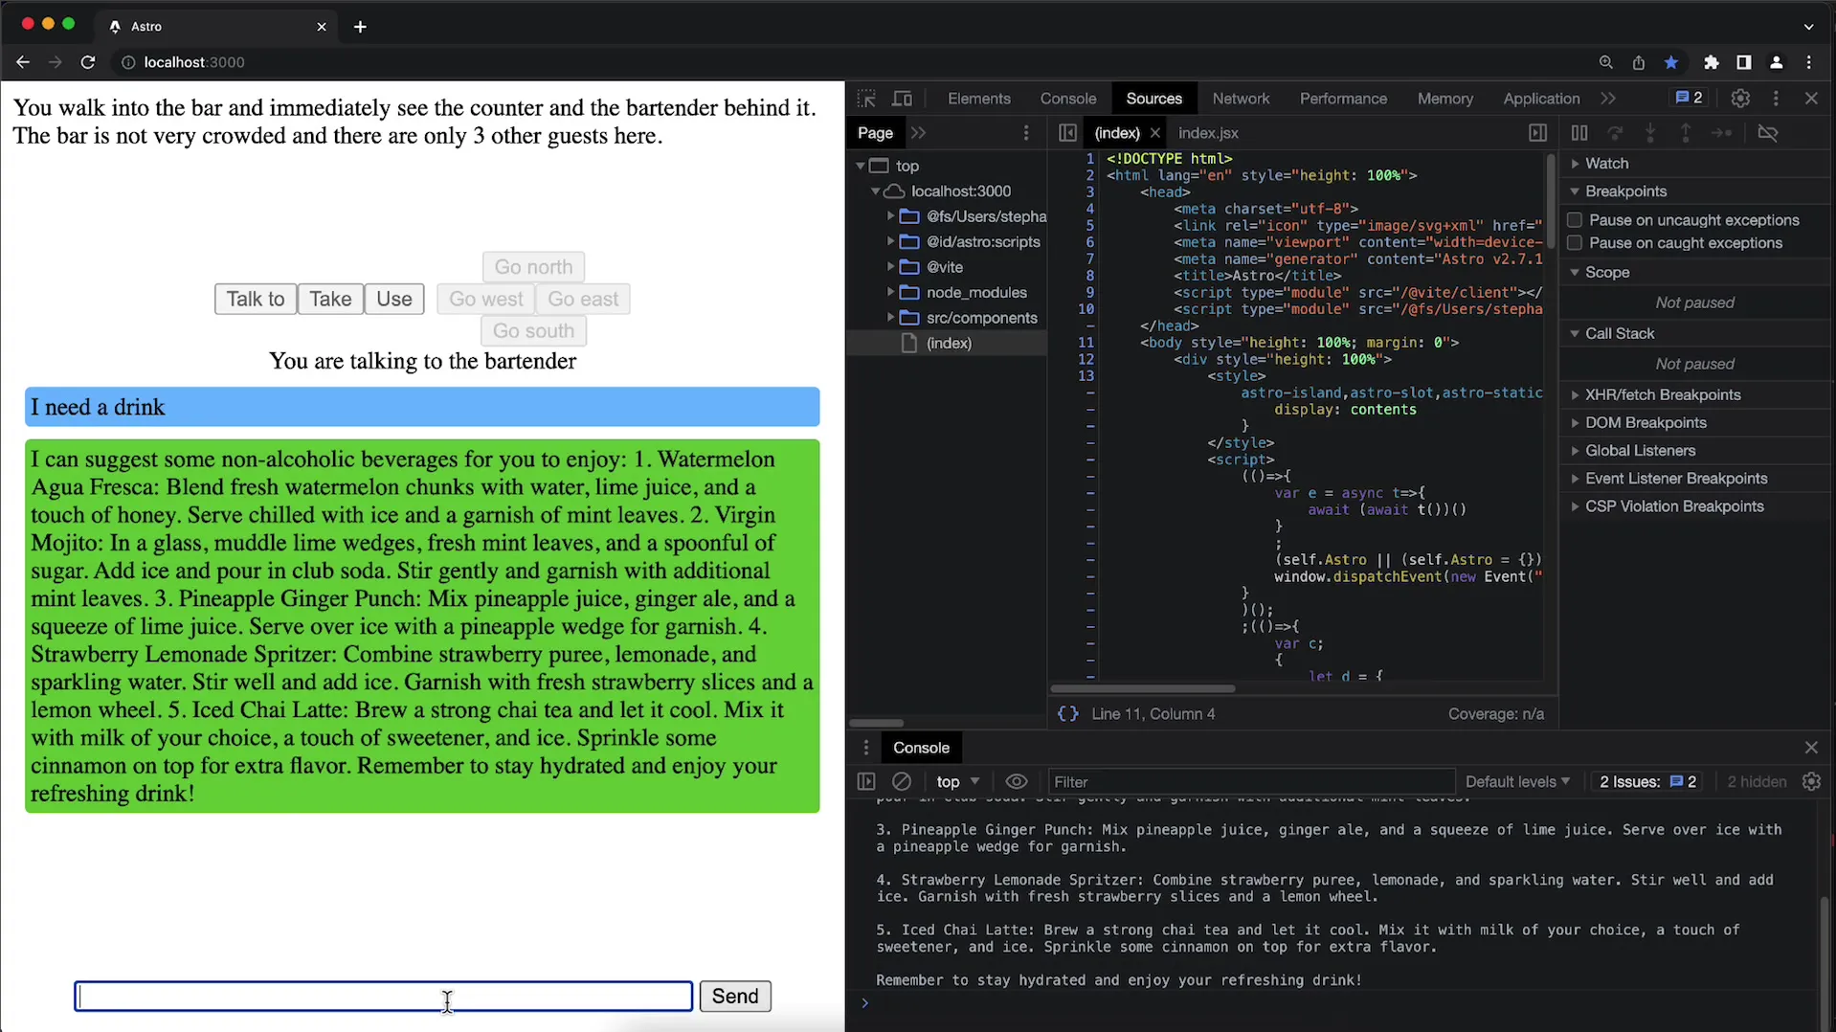1836x1032 pixels.
Task: Click the Talk to button
Action: click(x=256, y=299)
